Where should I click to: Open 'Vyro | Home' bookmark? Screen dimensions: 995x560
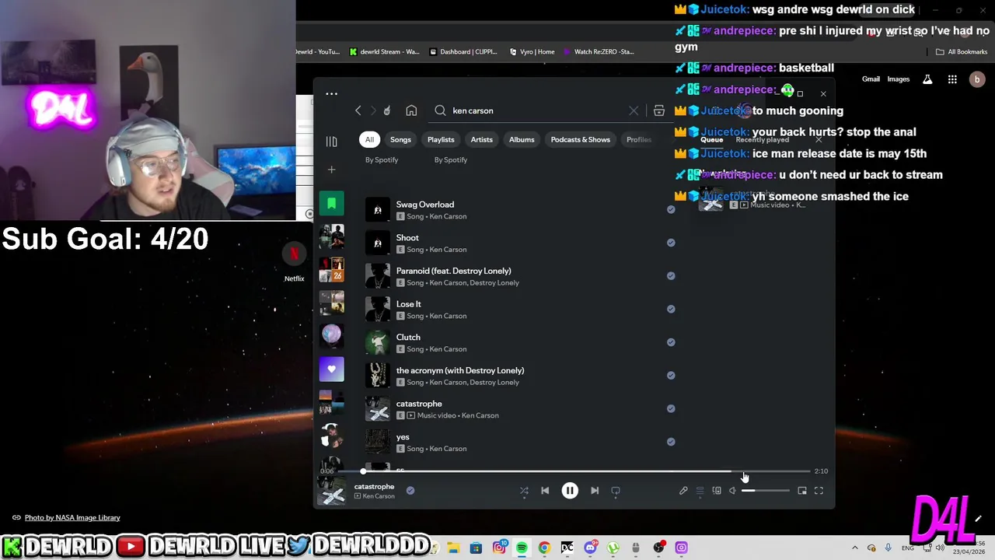coord(532,52)
